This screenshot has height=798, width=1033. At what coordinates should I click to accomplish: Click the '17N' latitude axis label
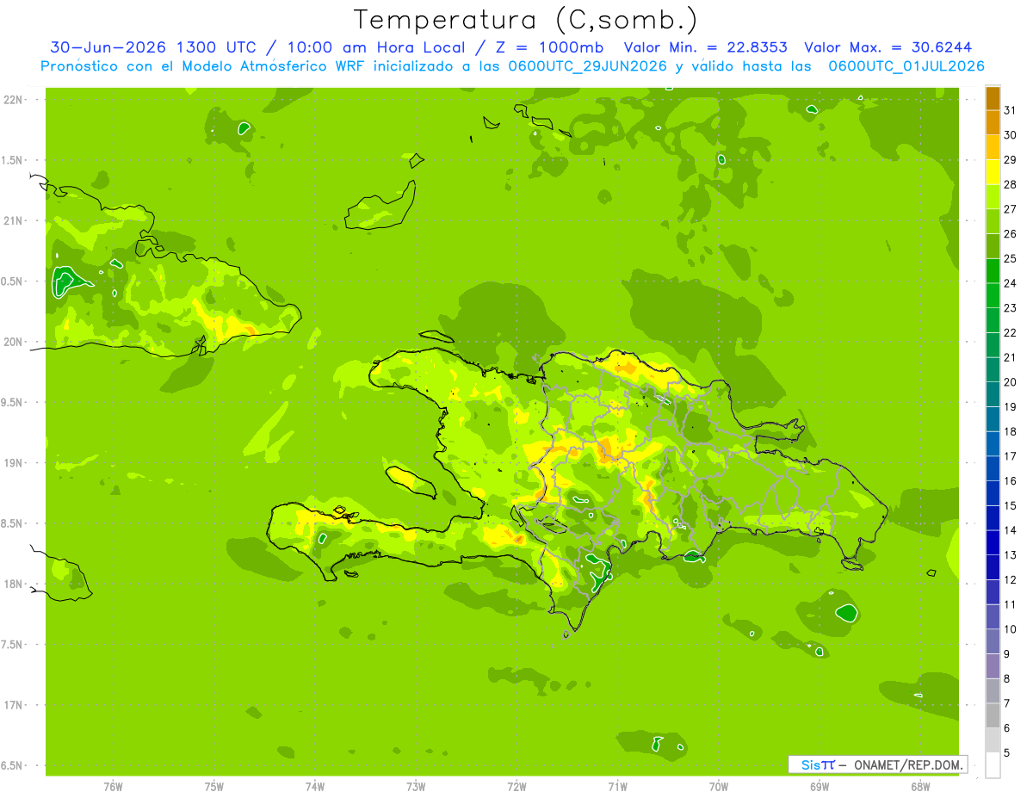[x=13, y=705]
